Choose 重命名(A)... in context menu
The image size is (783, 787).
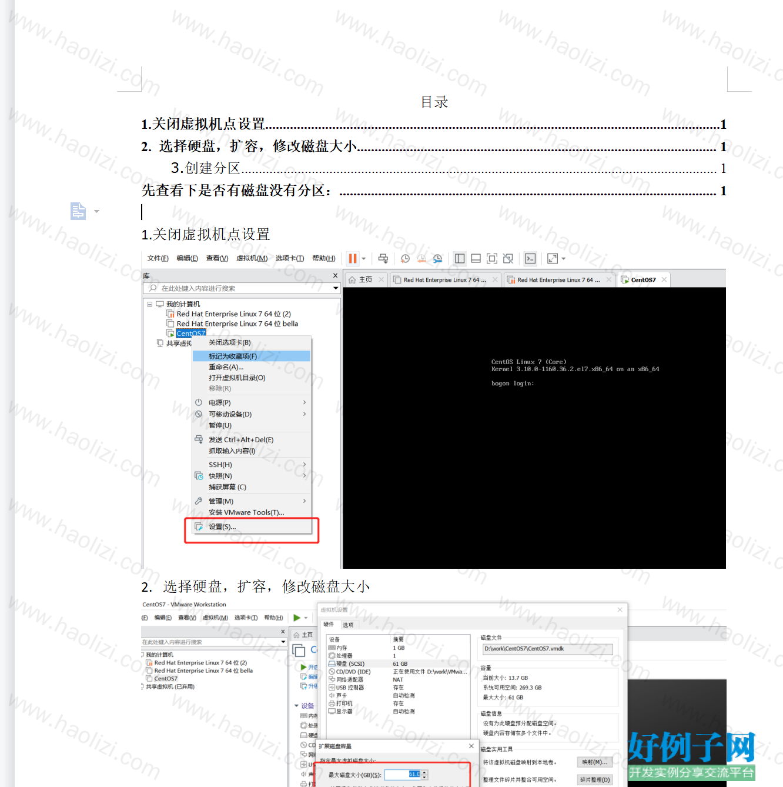click(226, 367)
